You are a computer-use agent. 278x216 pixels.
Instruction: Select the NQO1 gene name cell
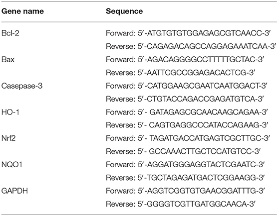click(11, 165)
